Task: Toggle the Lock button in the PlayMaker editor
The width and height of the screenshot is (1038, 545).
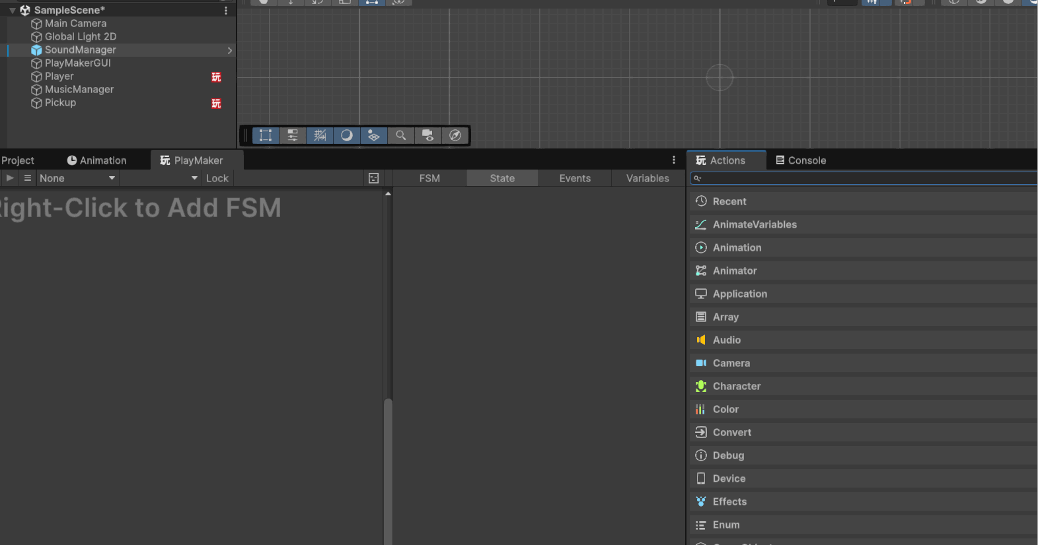Action: (217, 178)
